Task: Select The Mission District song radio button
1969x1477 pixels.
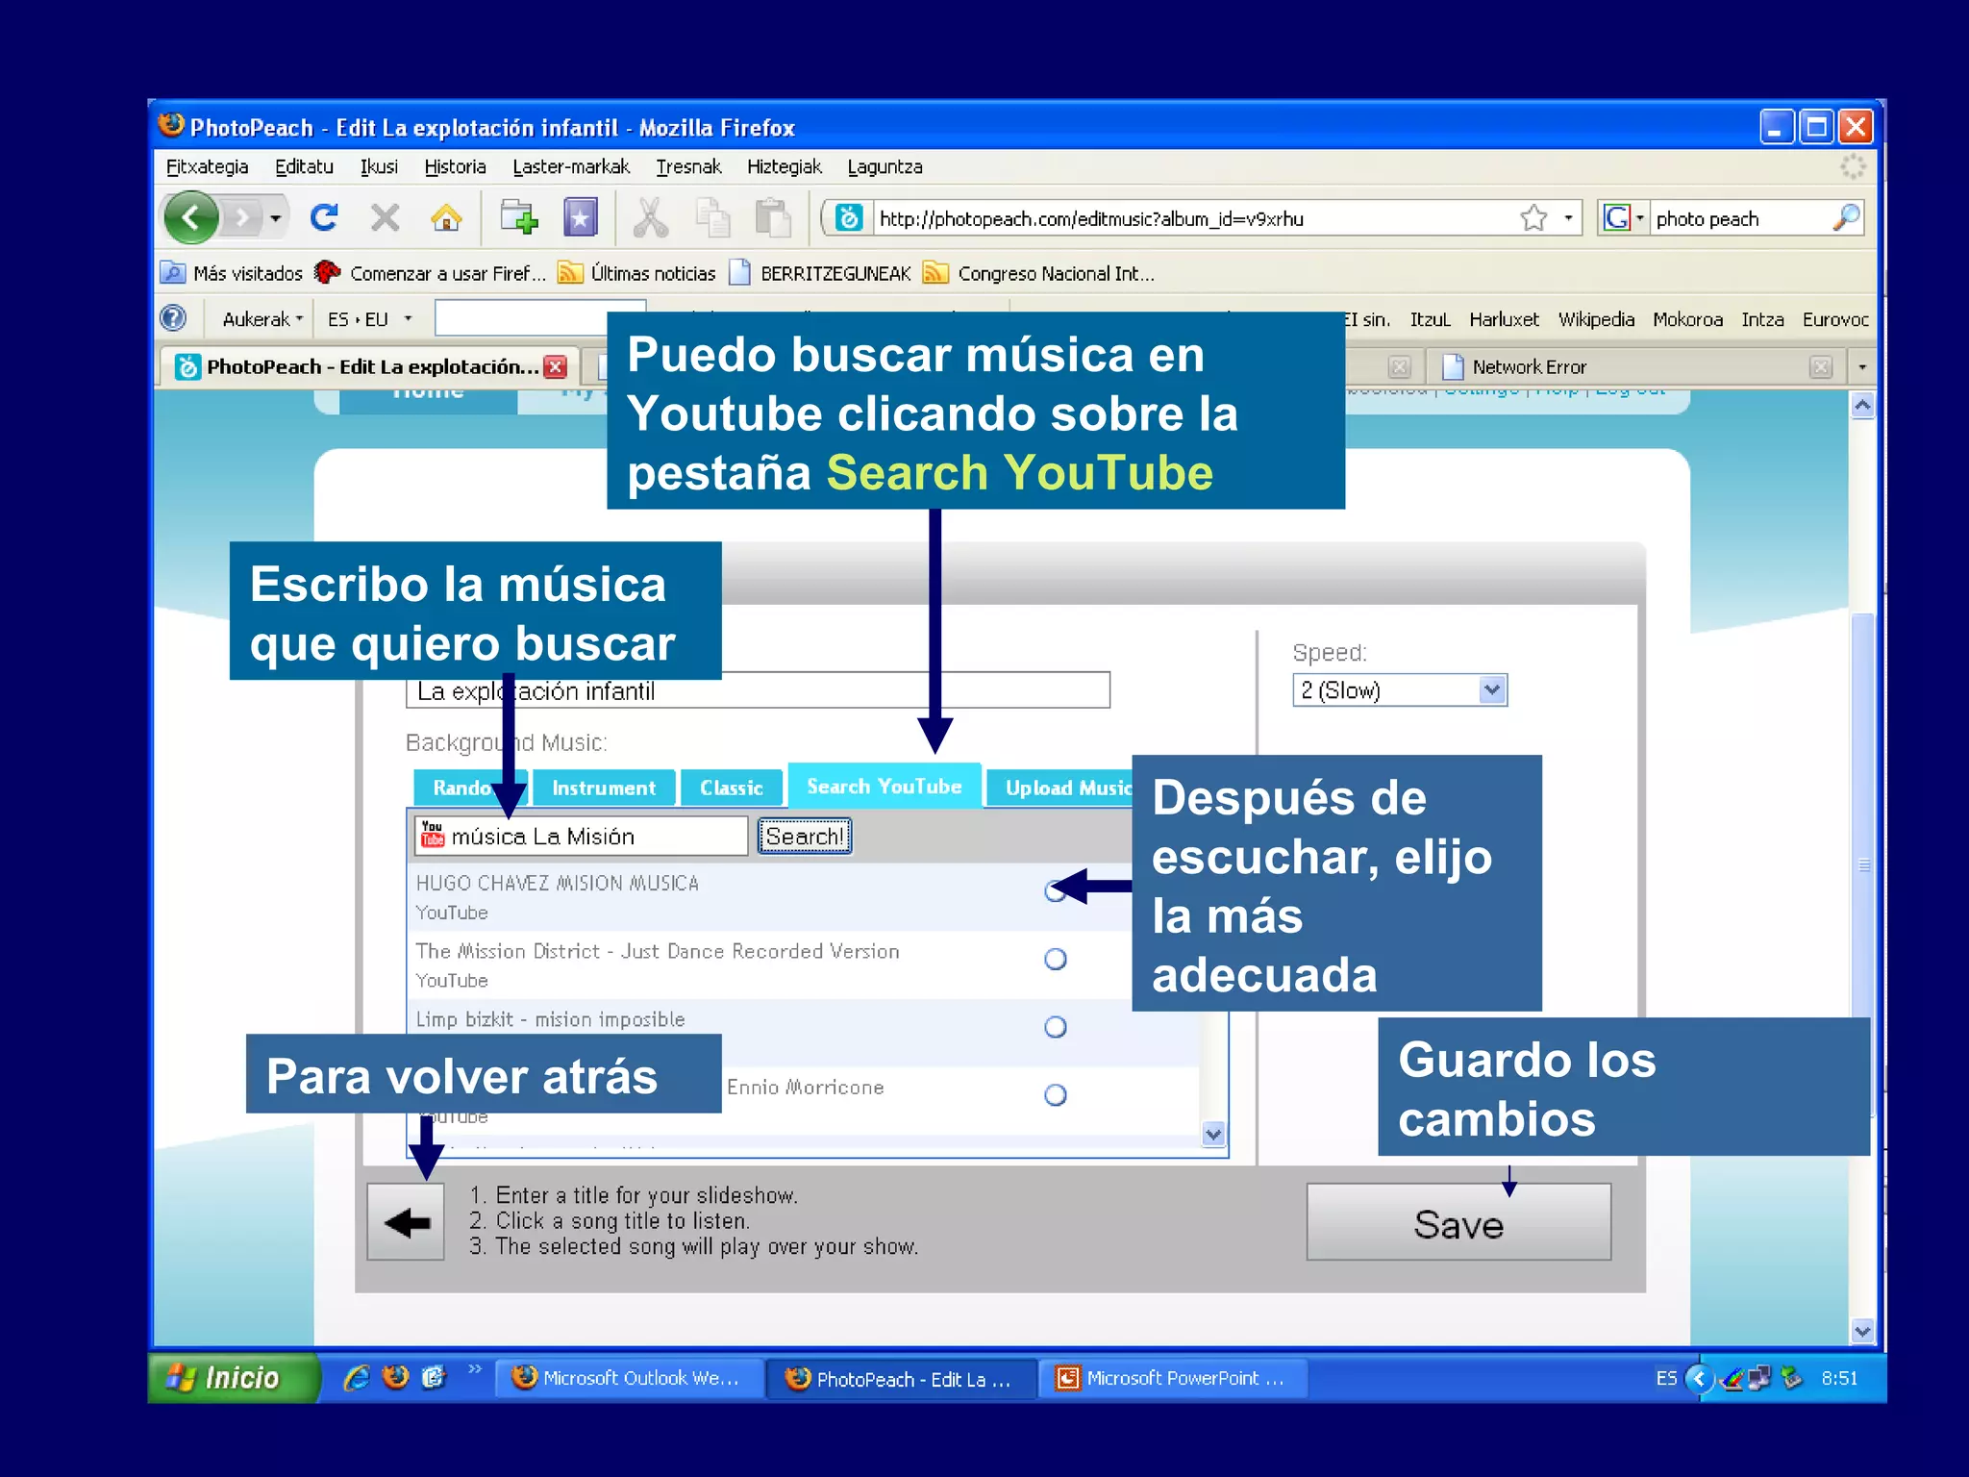Action: (1056, 959)
